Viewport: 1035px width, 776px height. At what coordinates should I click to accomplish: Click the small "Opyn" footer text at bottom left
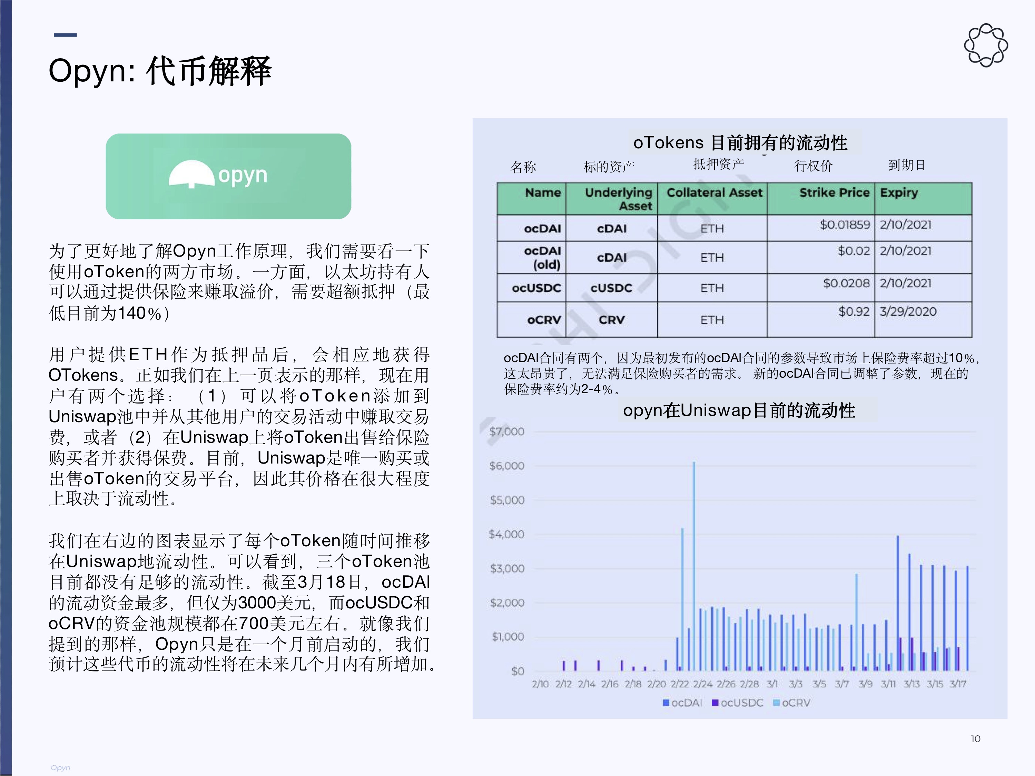(60, 768)
